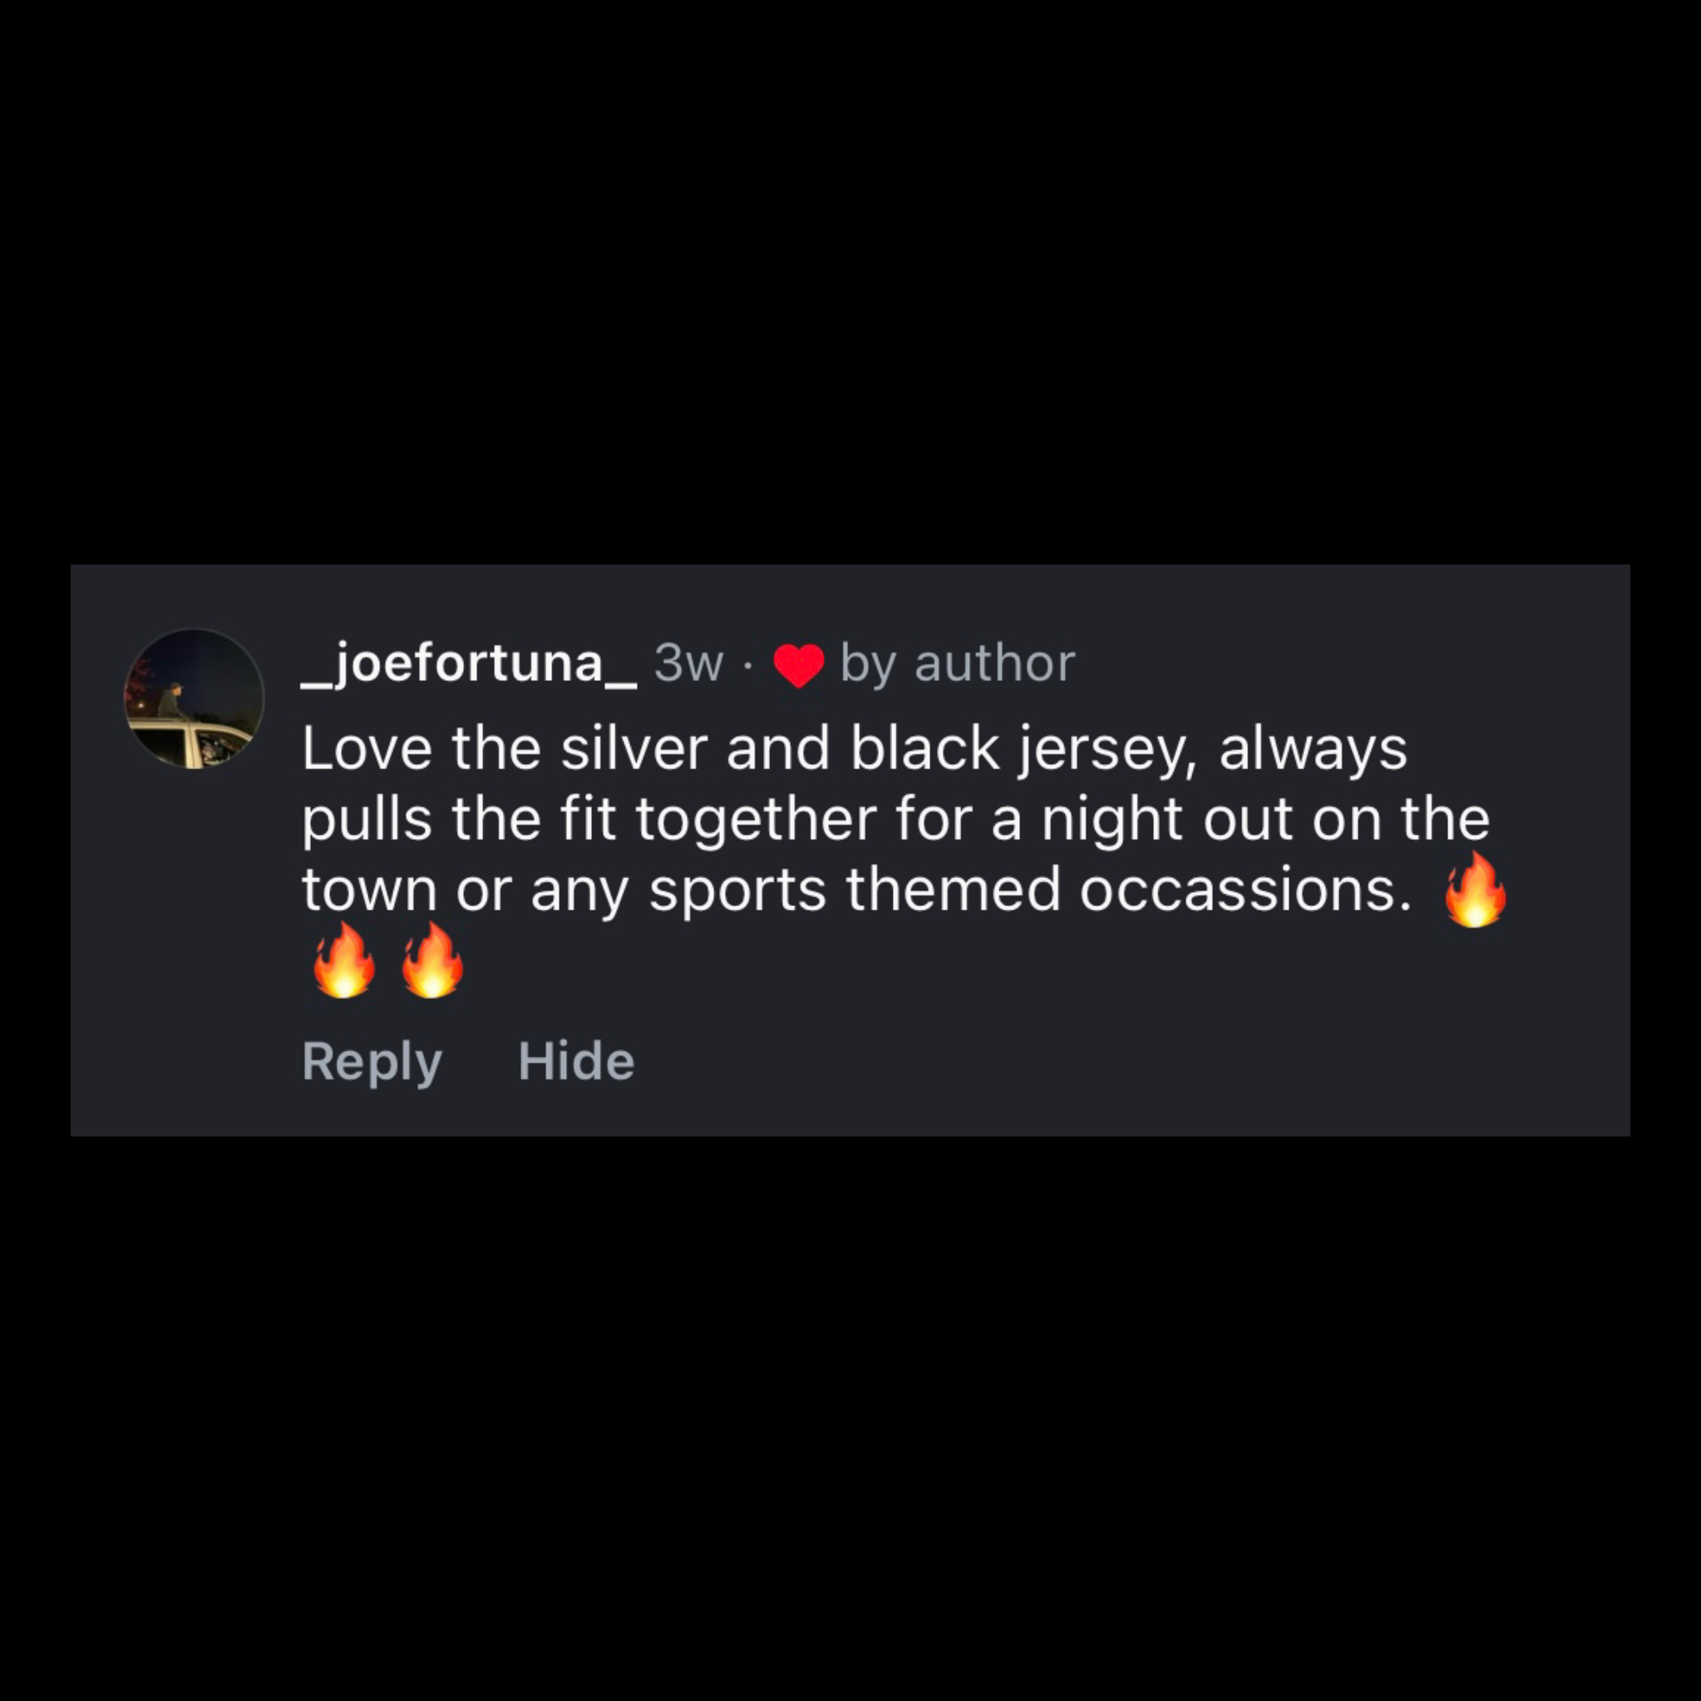Click the red heart liked-by-author icon
This screenshot has width=1701, height=1701.
coord(799,666)
